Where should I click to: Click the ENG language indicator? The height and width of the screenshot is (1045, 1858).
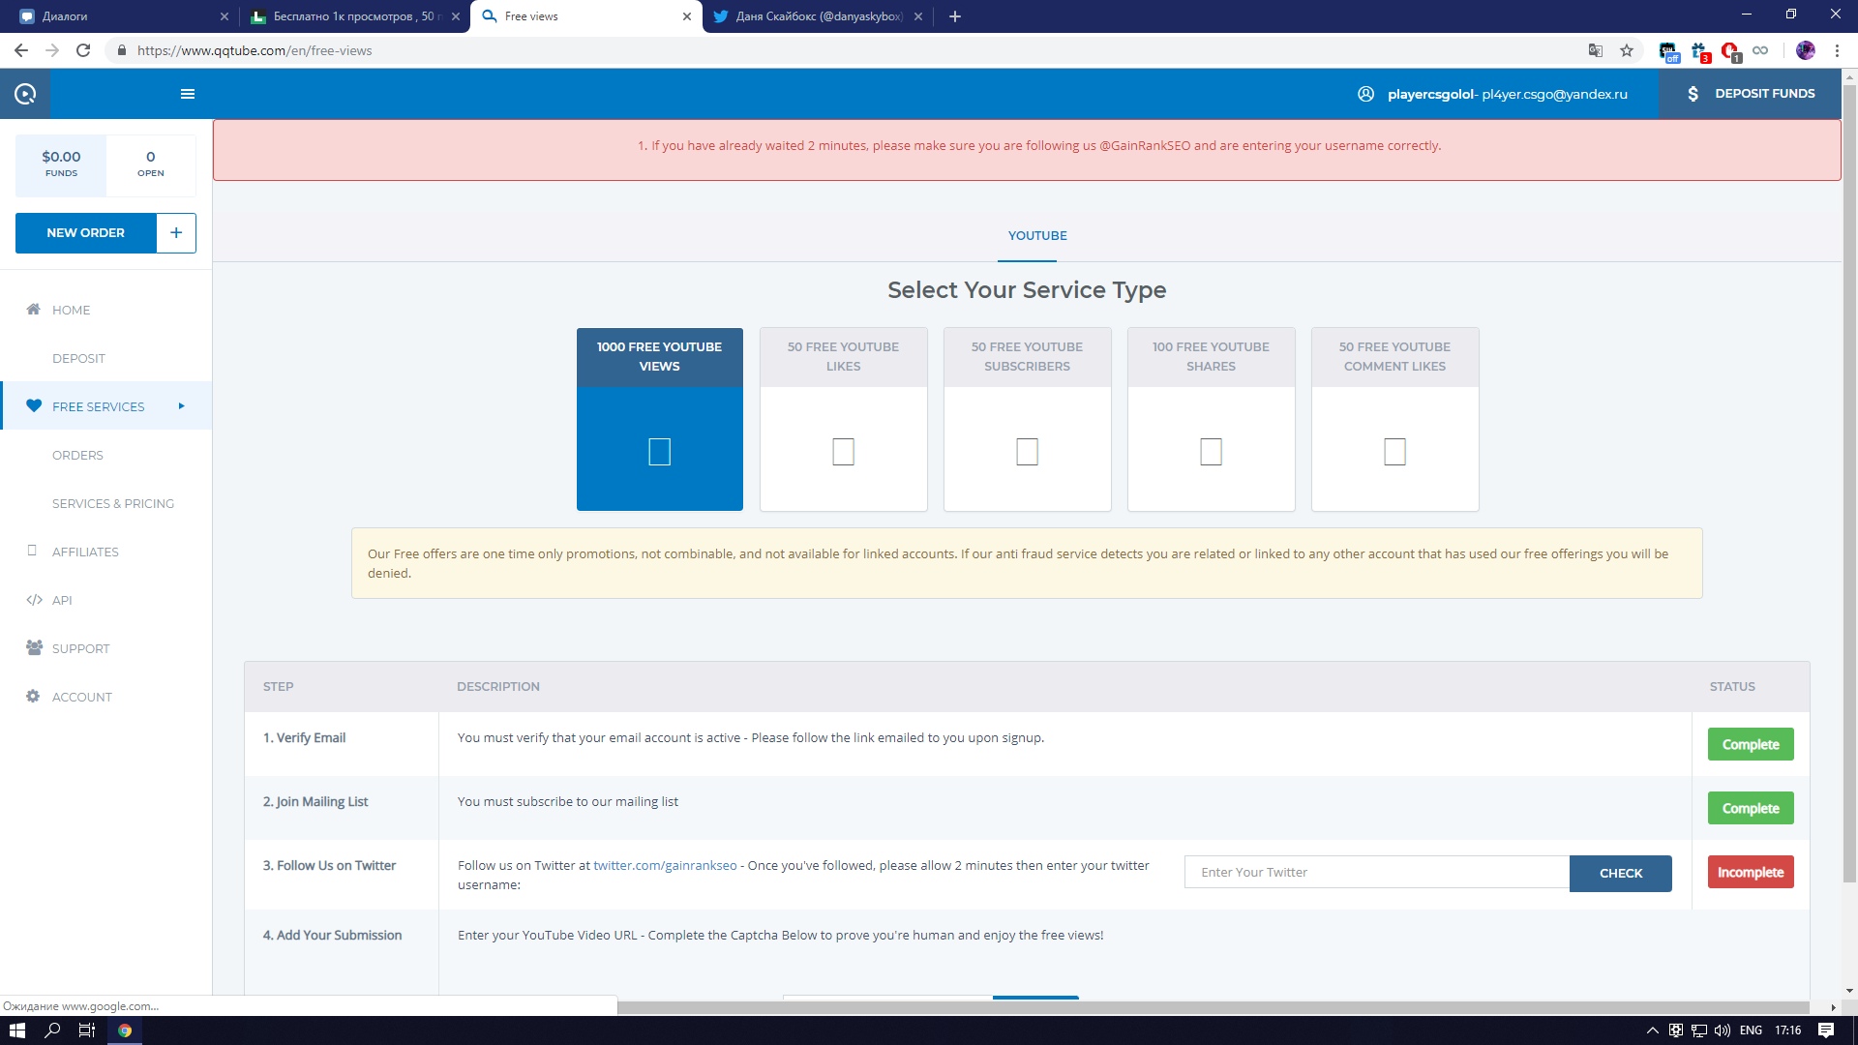click(x=1751, y=1030)
